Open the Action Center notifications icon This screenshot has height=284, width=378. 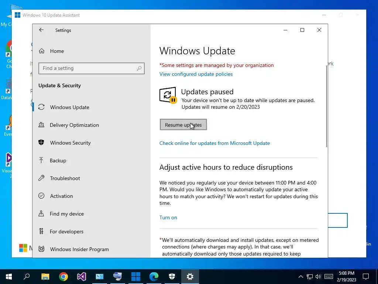coord(366,277)
